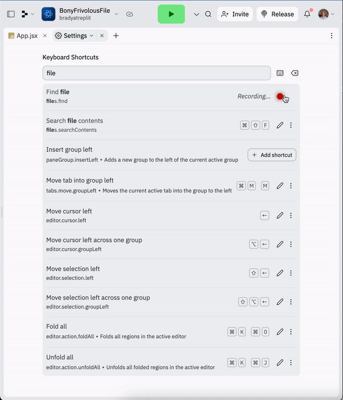Edit the Fold all shortcut

coord(280,332)
